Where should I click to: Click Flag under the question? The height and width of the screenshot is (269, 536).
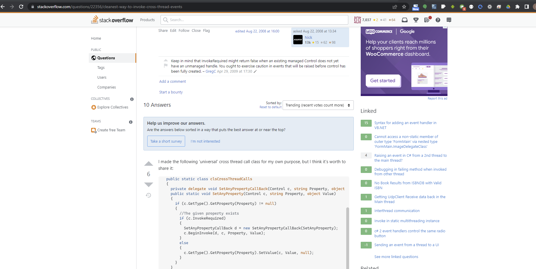207,31
